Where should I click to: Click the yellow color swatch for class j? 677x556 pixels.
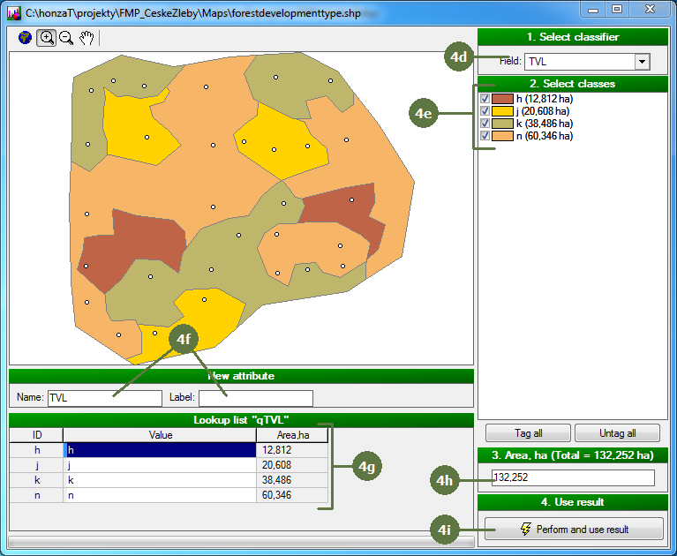coord(502,112)
